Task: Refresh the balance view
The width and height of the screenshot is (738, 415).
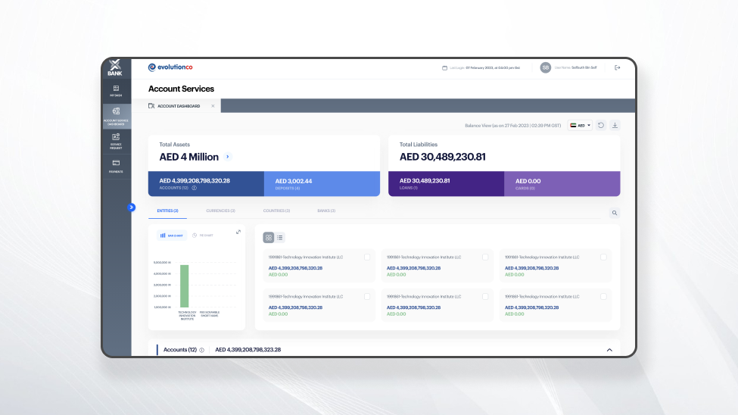Action: click(601, 125)
